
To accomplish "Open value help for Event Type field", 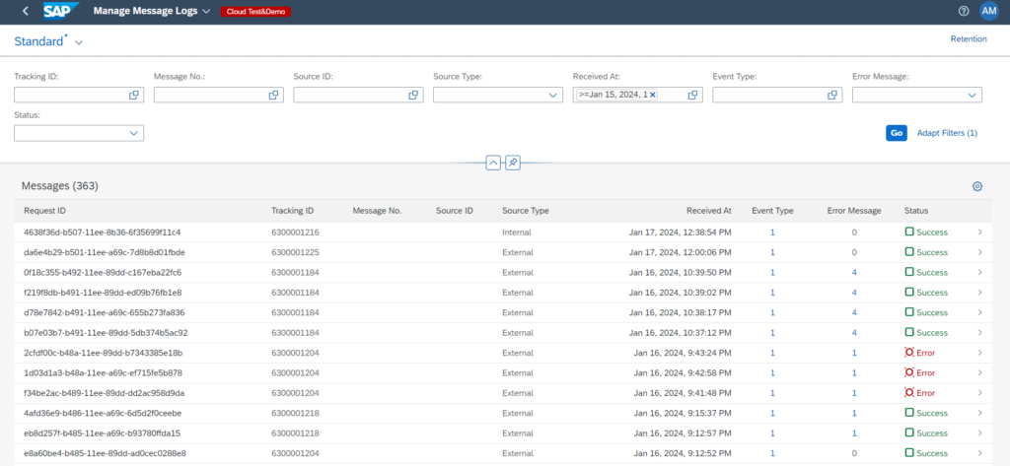I will coord(832,95).
